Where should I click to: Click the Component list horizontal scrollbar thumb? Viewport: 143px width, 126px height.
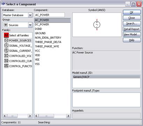point(46,116)
